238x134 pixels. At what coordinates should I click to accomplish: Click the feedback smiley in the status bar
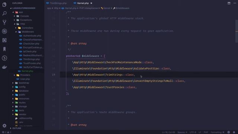pos(229,133)
